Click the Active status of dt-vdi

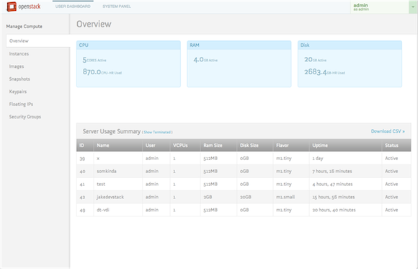click(x=391, y=210)
